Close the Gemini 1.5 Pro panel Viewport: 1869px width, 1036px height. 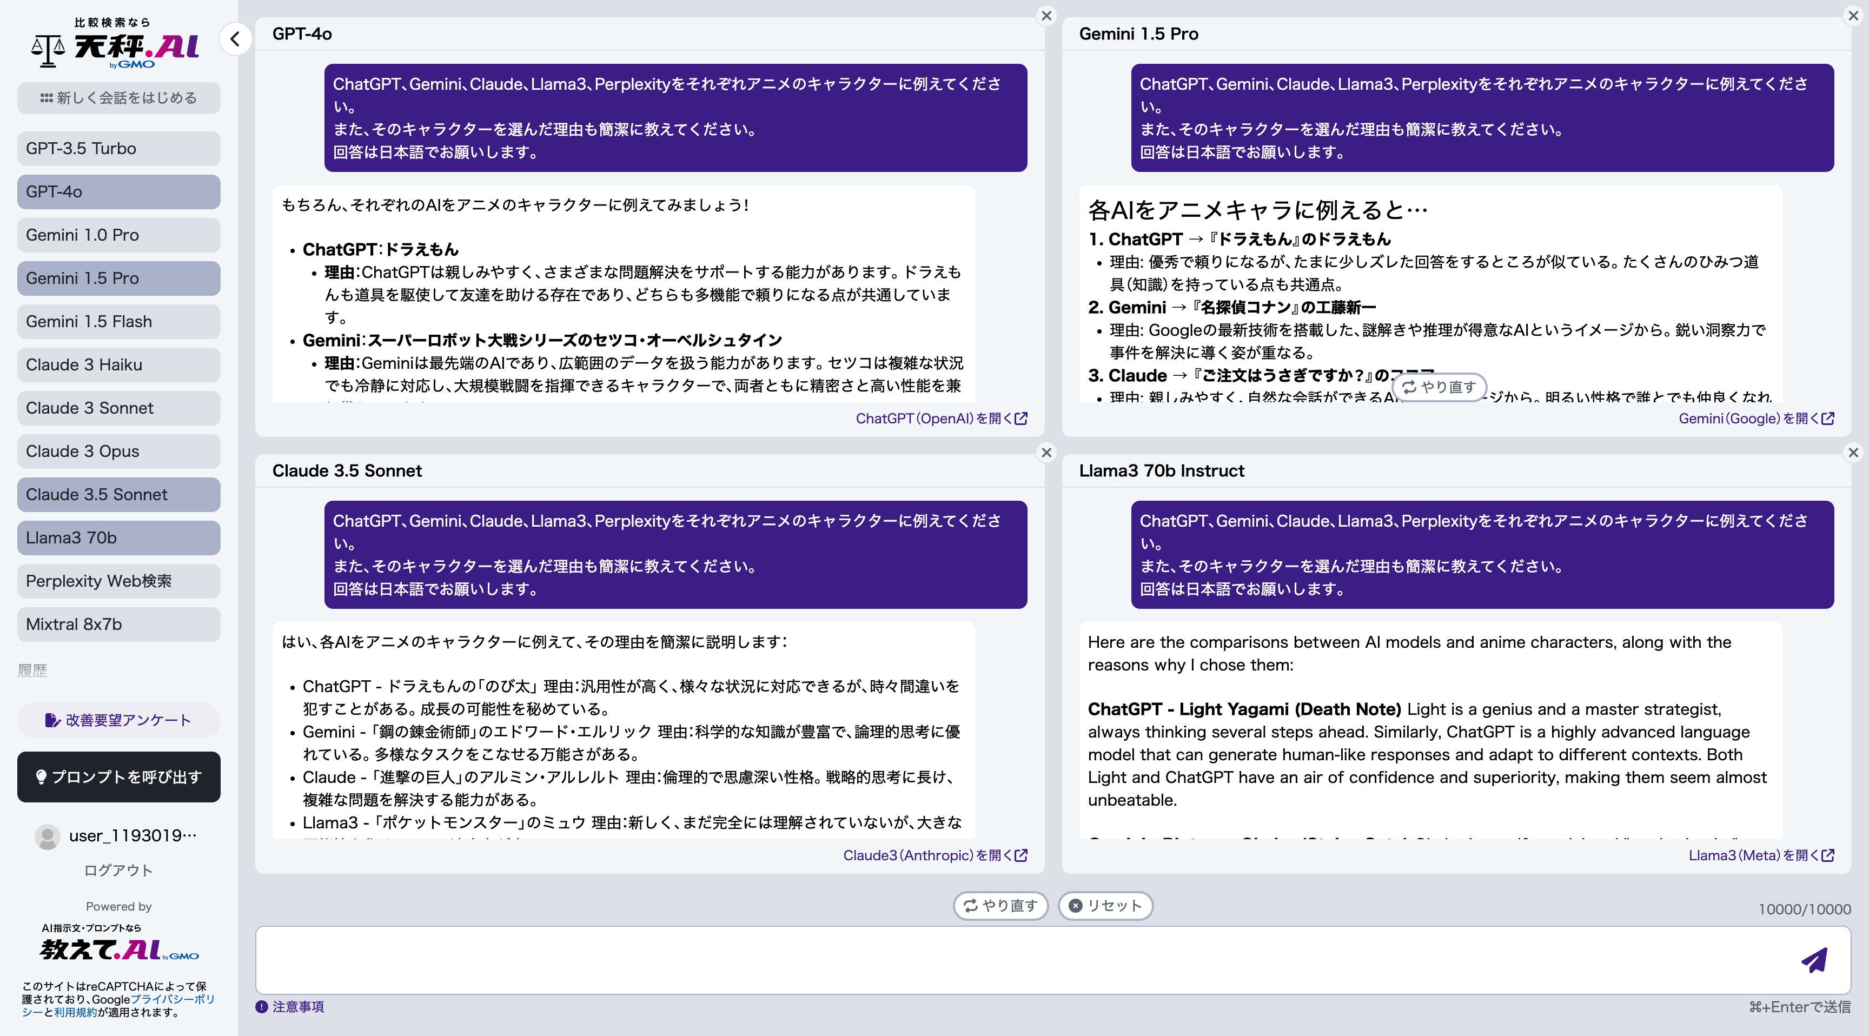tap(1853, 16)
